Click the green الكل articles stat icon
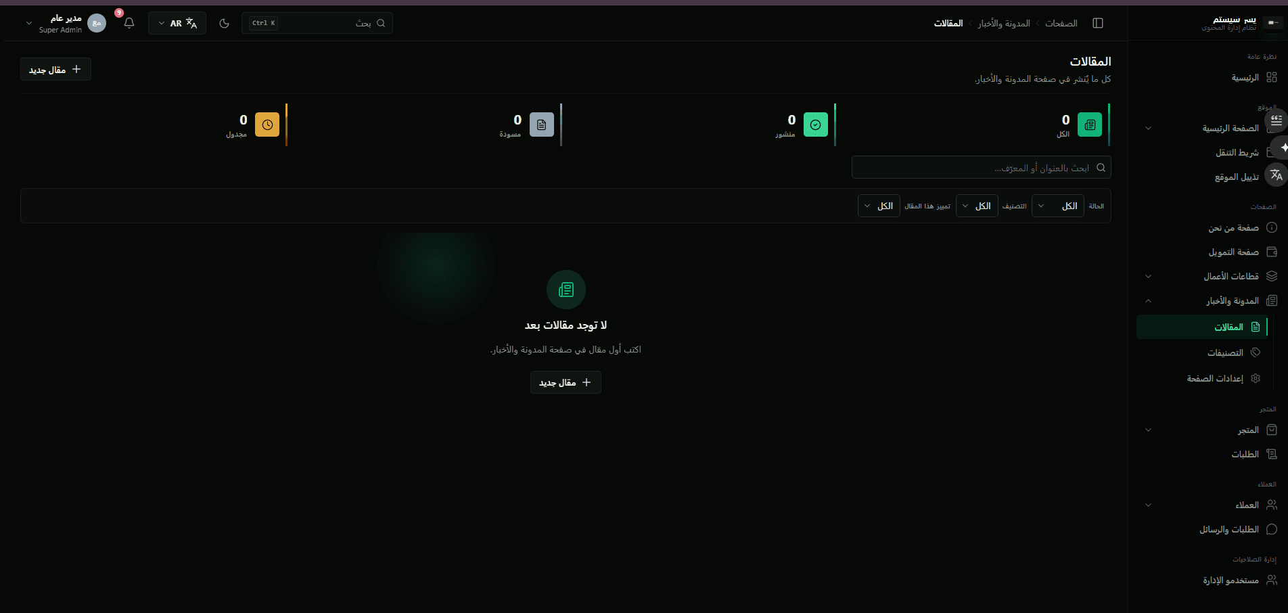This screenshot has height=613, width=1288. pyautogui.click(x=1090, y=124)
